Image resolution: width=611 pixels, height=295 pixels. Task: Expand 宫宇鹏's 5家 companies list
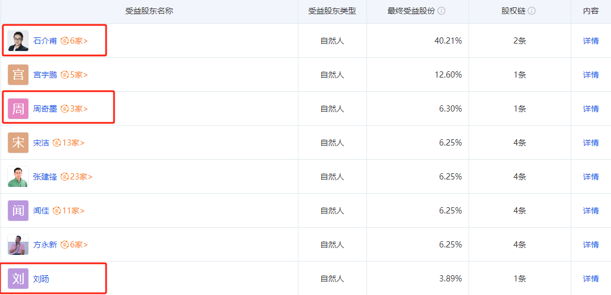(75, 75)
